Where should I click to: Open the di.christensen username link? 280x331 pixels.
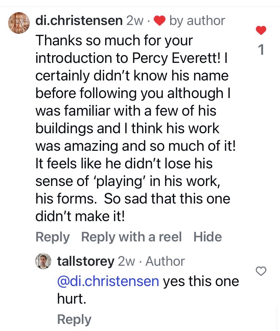[x=79, y=21]
